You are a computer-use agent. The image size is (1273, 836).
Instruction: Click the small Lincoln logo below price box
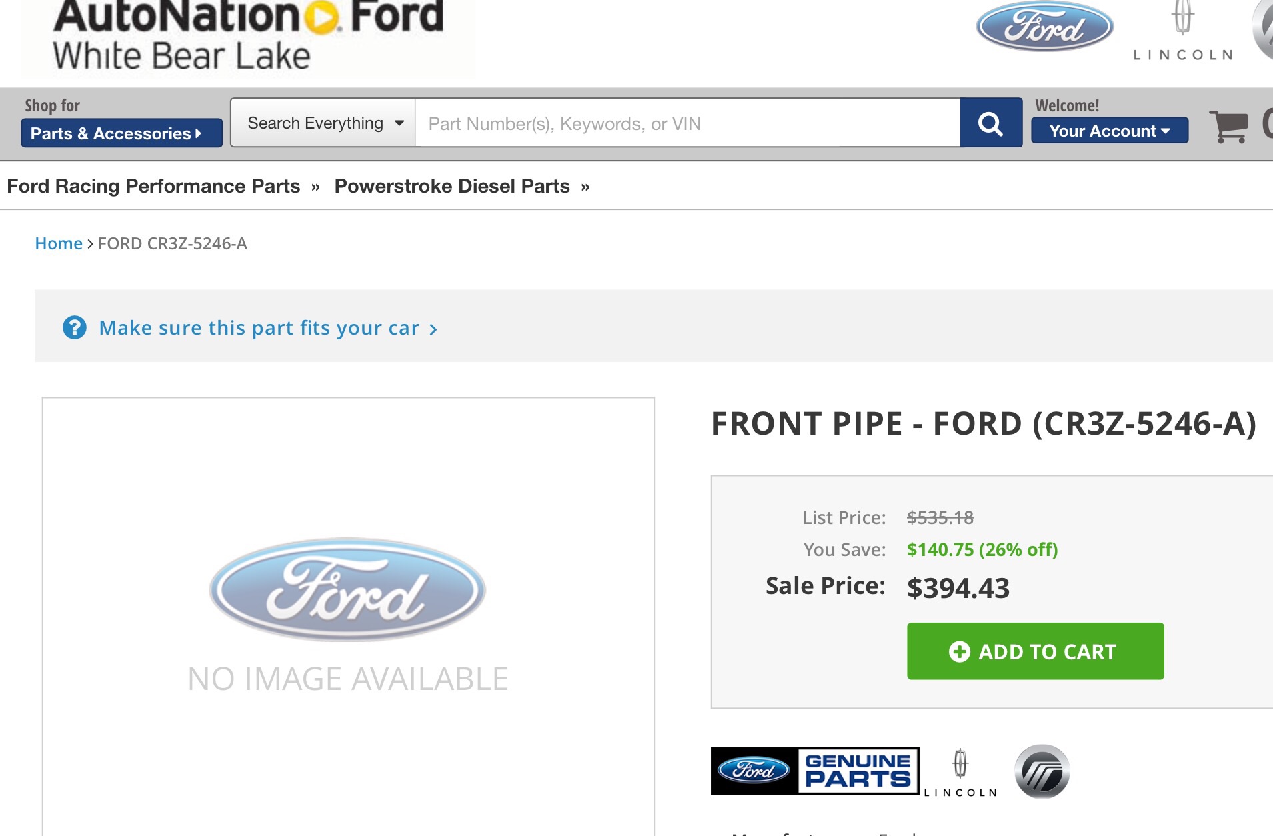960,772
